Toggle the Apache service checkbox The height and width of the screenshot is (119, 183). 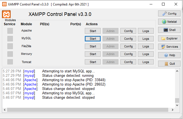[x=10, y=31]
